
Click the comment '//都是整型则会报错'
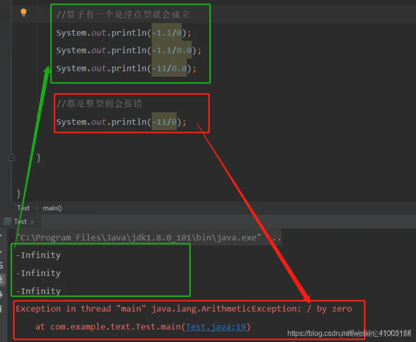pos(99,103)
